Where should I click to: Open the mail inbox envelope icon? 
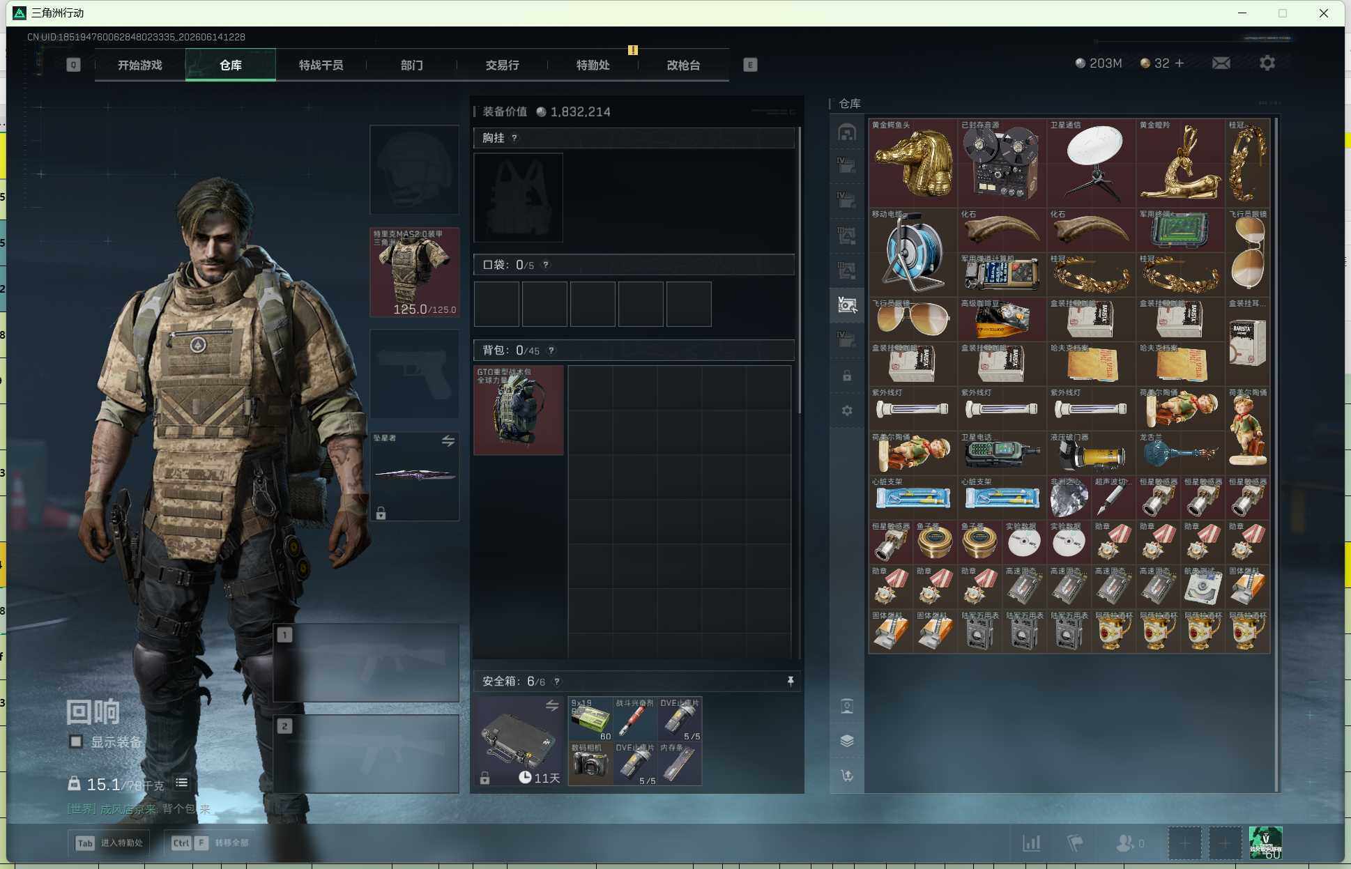click(x=1221, y=63)
